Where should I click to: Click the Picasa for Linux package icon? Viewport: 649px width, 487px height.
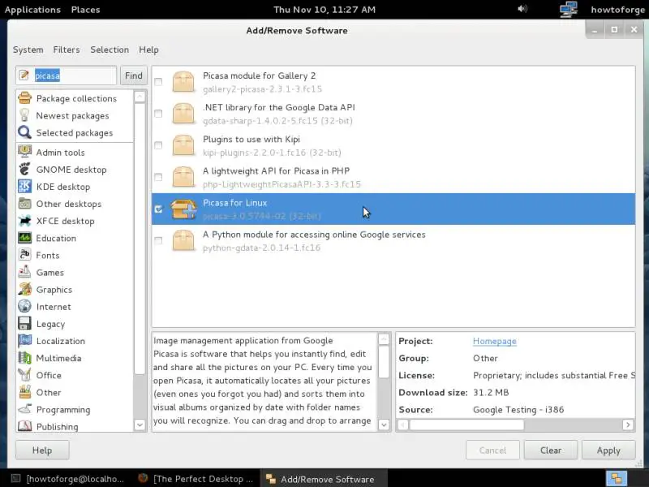point(183,209)
